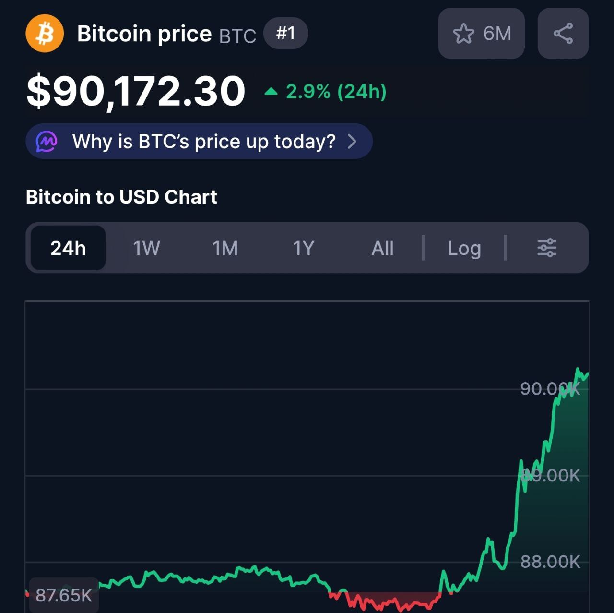Open 'Why is BTC's price up today?'
The height and width of the screenshot is (613, 614).
[x=203, y=142]
